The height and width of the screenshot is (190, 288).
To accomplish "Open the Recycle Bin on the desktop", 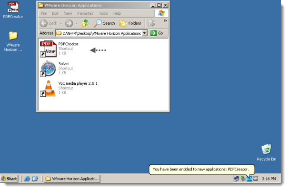I will (x=266, y=149).
